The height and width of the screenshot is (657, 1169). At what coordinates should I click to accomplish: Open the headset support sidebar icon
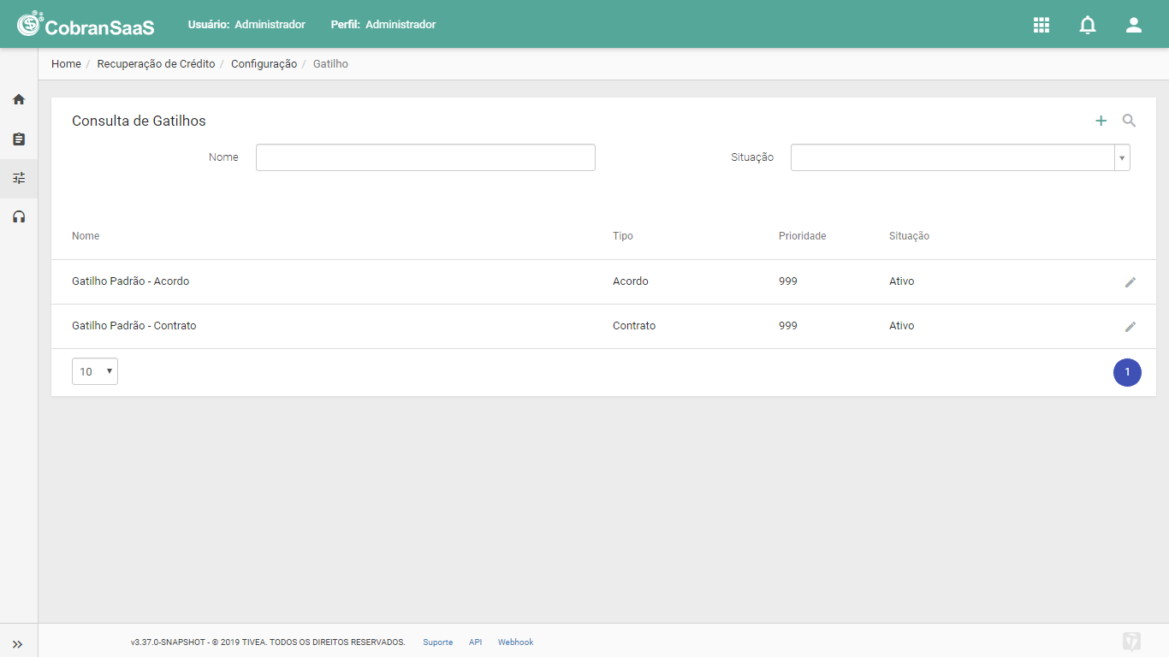[x=19, y=217]
